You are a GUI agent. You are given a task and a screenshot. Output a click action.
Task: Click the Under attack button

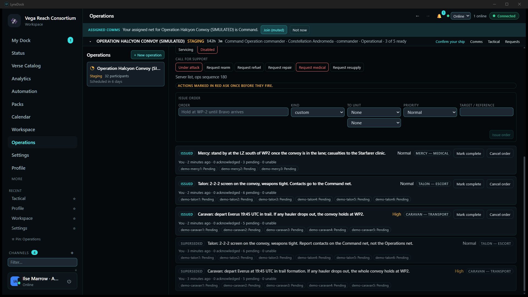point(189,67)
